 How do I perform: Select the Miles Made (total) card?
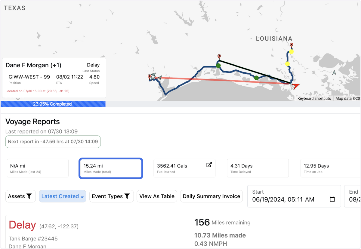coord(111,168)
